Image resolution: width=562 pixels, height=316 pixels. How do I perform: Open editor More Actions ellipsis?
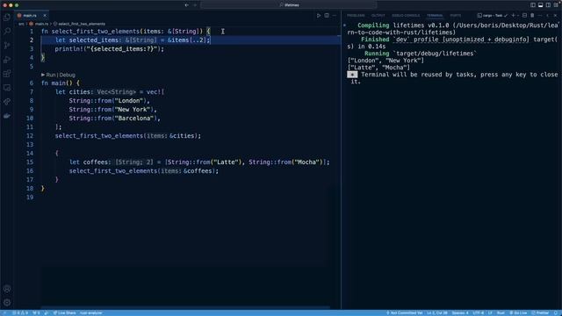pos(335,16)
